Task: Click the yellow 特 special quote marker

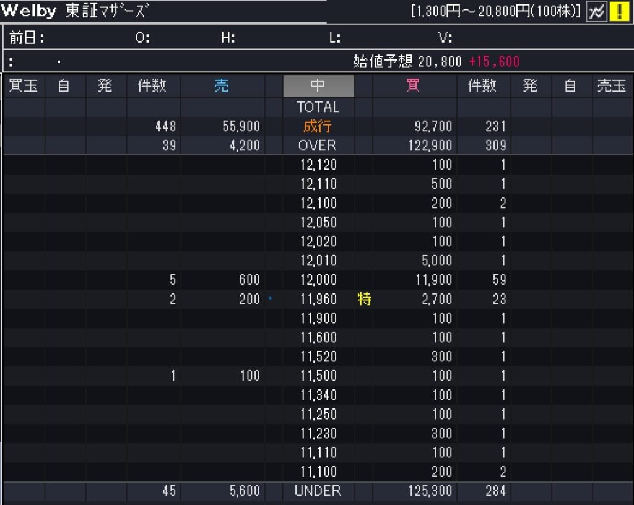Action: pyautogui.click(x=364, y=300)
